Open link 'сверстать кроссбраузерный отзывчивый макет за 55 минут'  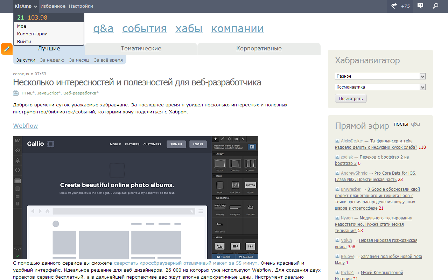coord(186,263)
